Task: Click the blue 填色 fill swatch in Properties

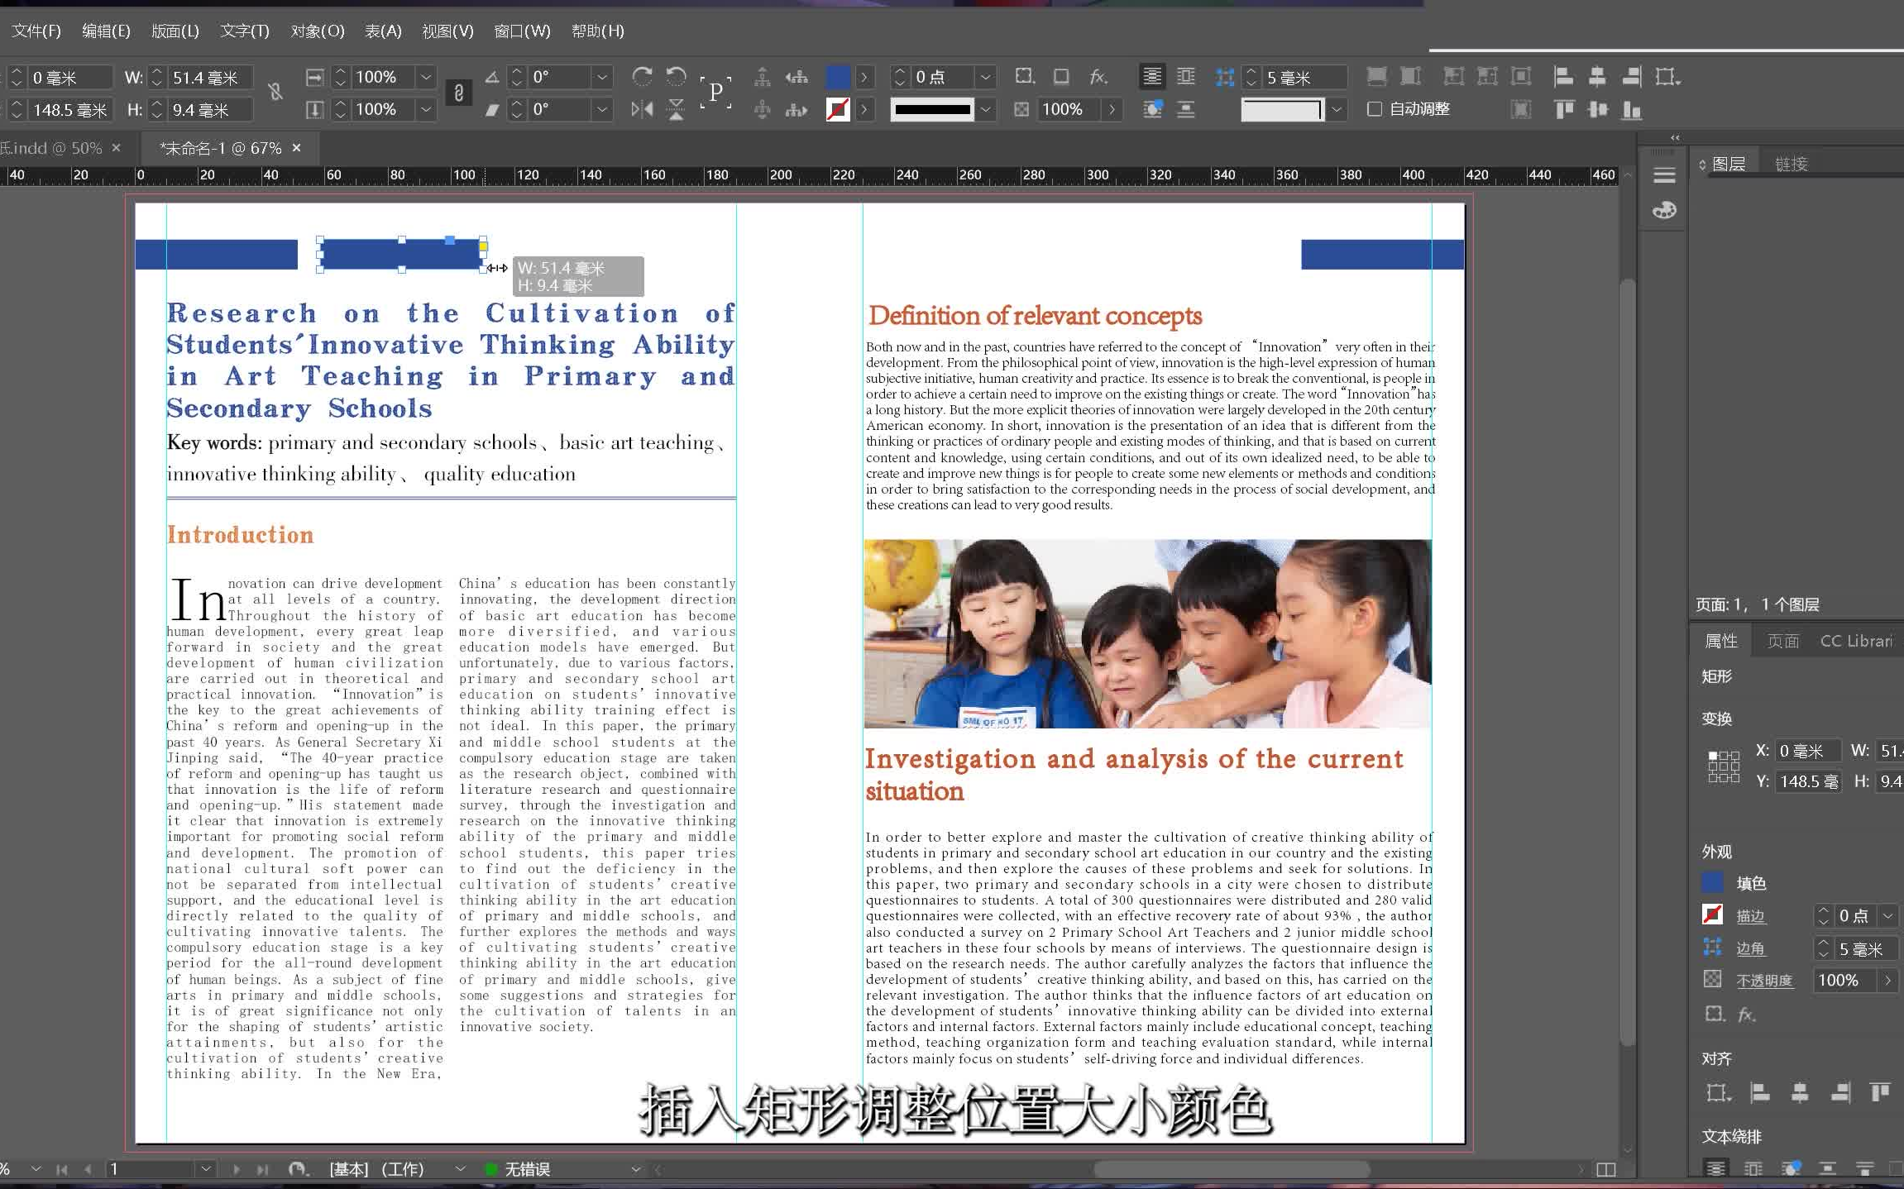Action: pyautogui.click(x=1712, y=882)
